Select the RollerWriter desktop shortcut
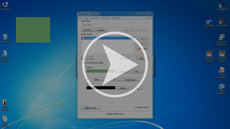230x129 pixels. [x=222, y=22]
